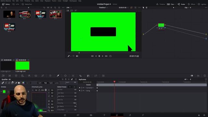
Task: Open the viewer zoom percentage dropdown
Action: pyautogui.click(x=69, y=7)
